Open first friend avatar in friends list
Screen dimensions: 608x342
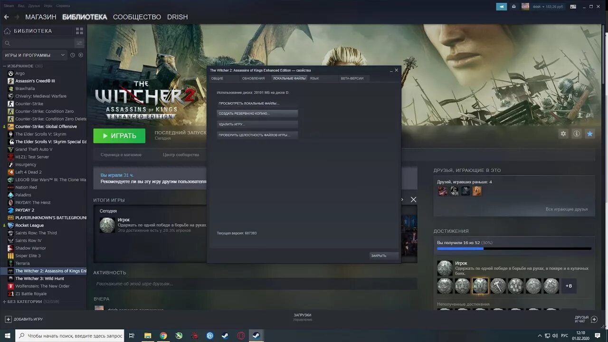(443, 191)
